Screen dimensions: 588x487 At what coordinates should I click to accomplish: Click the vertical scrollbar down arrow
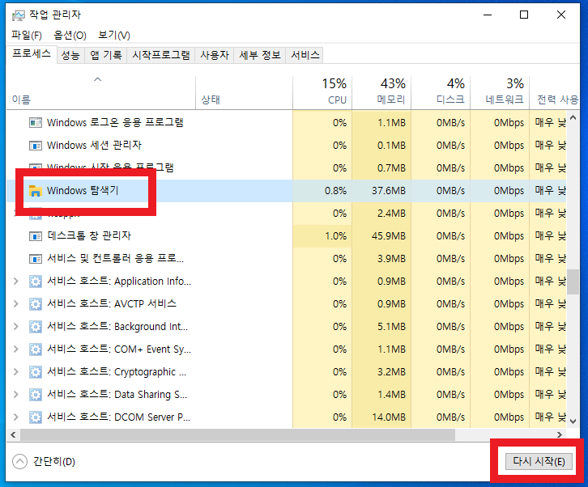(573, 421)
